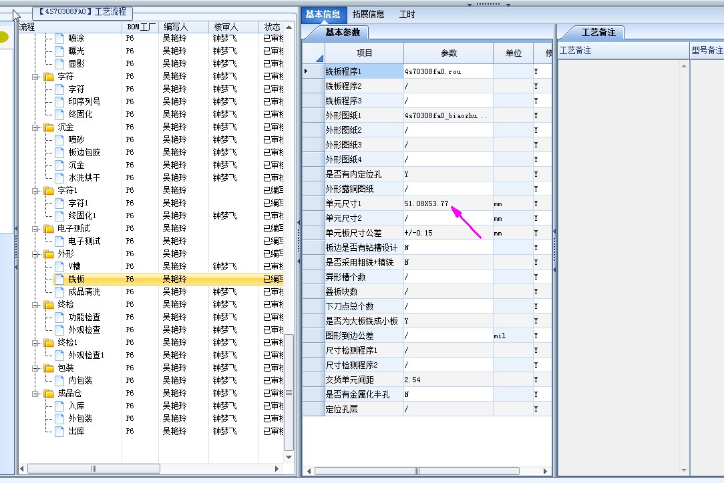
Task: Click the BOM工厂 column header
Action: [140, 27]
